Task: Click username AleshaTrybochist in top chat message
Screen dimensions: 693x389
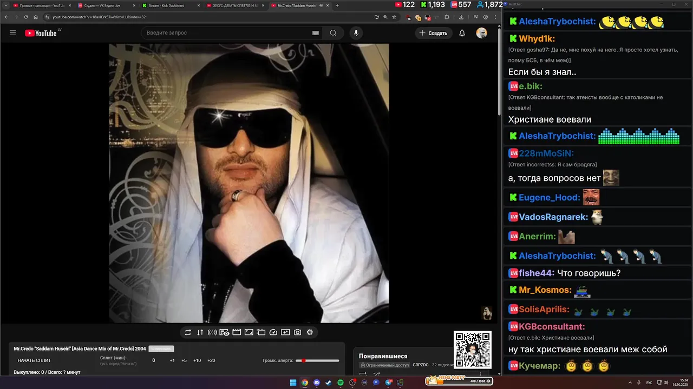Action: 557,22
